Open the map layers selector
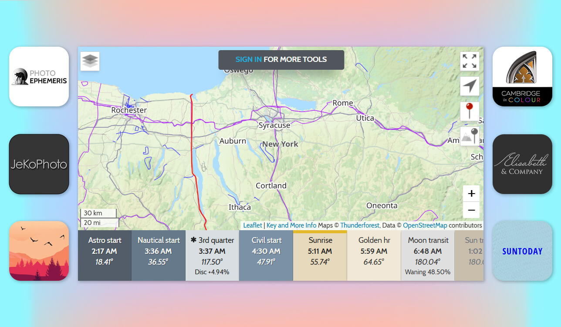 90,61
